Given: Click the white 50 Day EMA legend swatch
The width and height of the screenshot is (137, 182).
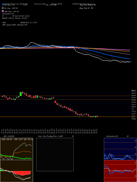Looking at the screenshot, I should tap(3, 8).
